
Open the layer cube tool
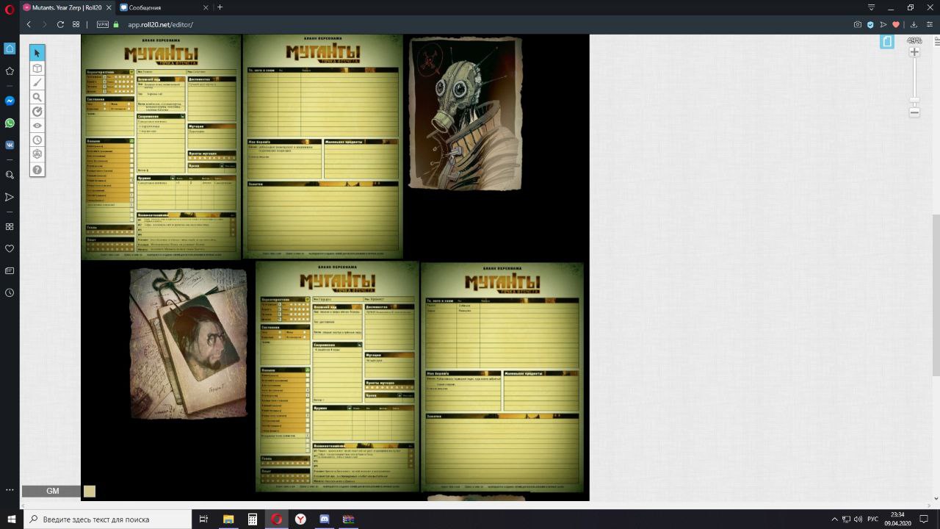37,68
